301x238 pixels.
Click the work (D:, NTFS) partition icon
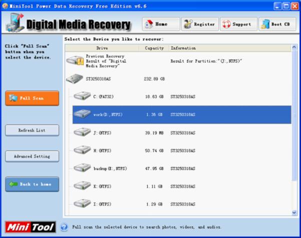(82, 114)
